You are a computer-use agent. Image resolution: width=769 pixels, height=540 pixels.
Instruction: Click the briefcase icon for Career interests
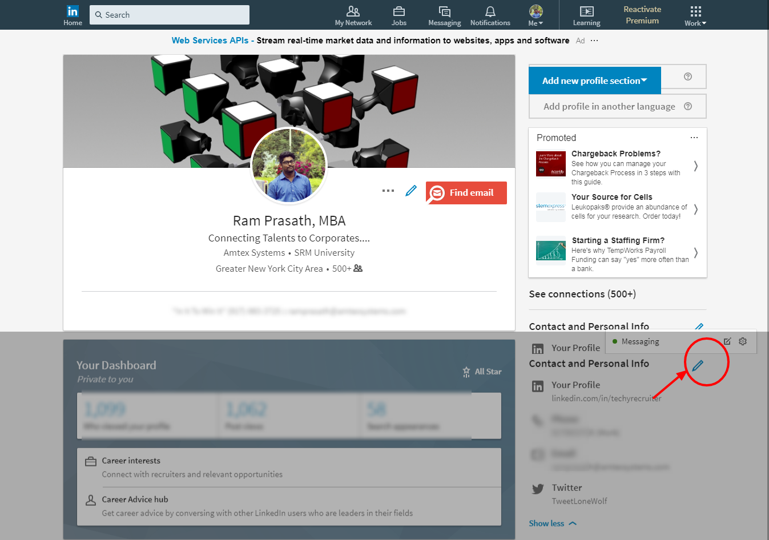91,461
